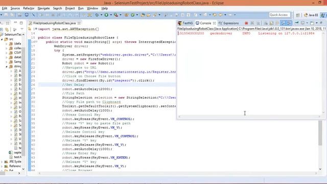Screen dimensions: 327x184
Task: Maximize the Package Explorer panel
Action: 21,22
